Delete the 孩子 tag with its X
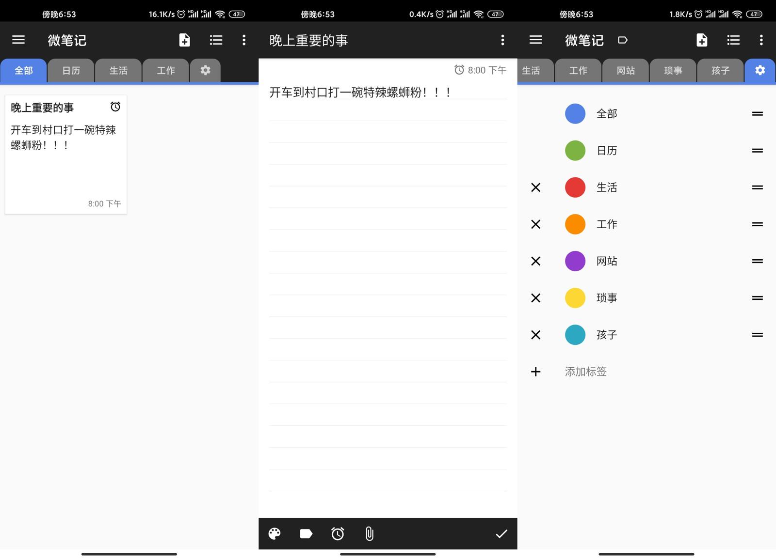Image resolution: width=776 pixels, height=560 pixels. 535,335
